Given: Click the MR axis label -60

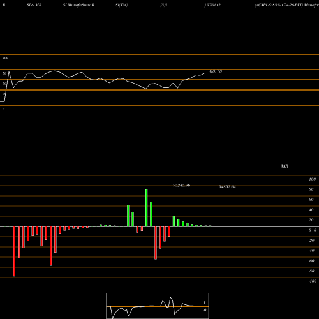Looking at the screenshot, I should pos(311,261).
